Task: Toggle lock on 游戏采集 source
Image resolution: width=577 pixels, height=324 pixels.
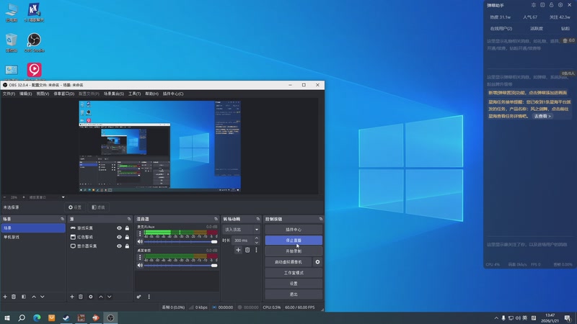Action: click(127, 228)
